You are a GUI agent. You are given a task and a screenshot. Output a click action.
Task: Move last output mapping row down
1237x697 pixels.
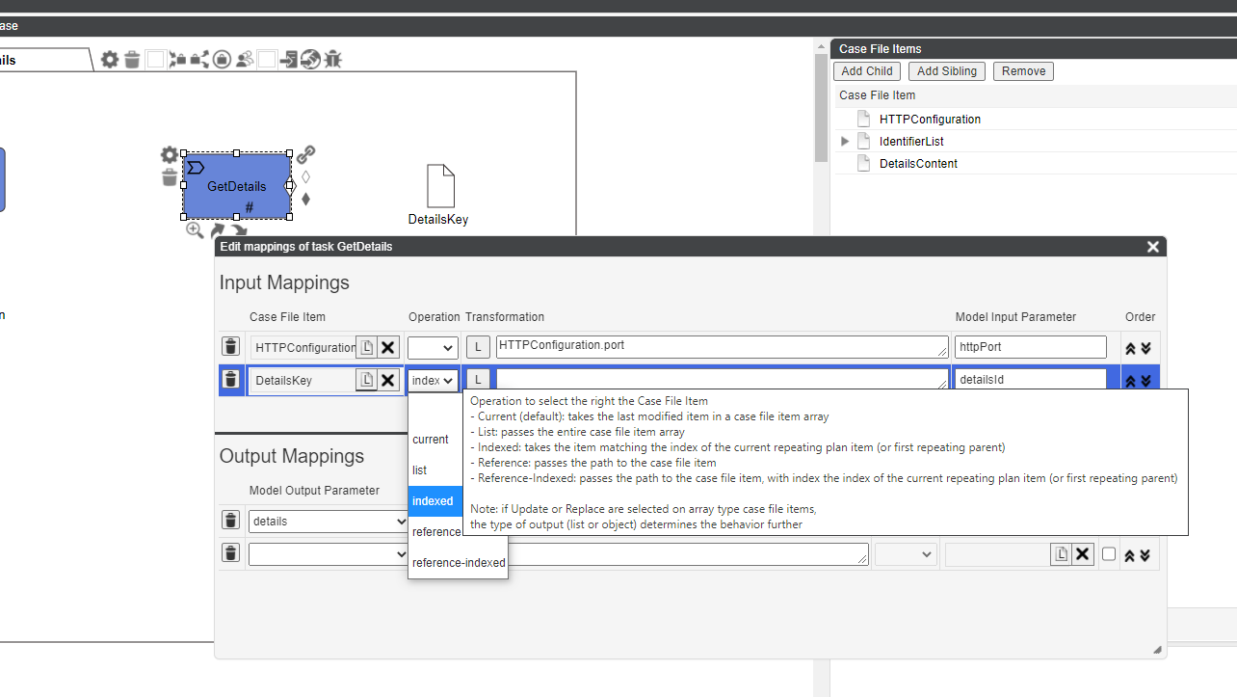(1145, 555)
